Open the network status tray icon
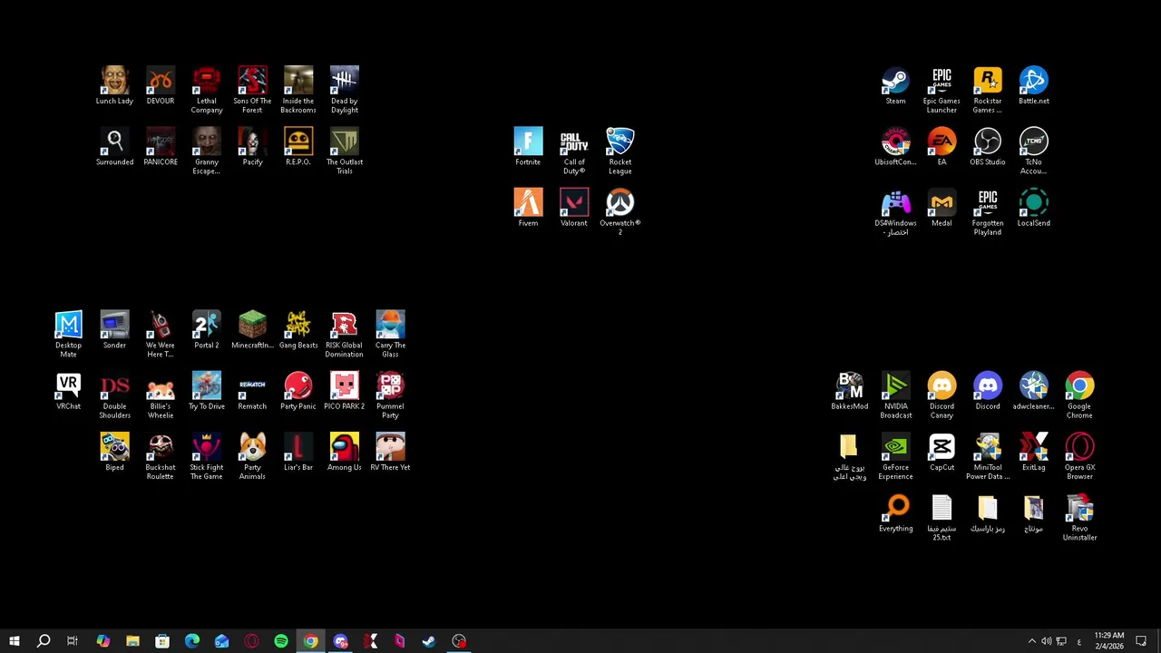 (x=1061, y=641)
